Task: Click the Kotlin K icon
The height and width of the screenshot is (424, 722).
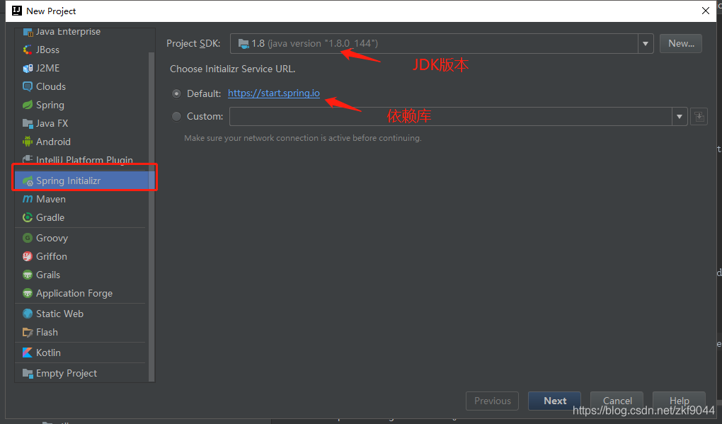Action: pyautogui.click(x=28, y=353)
